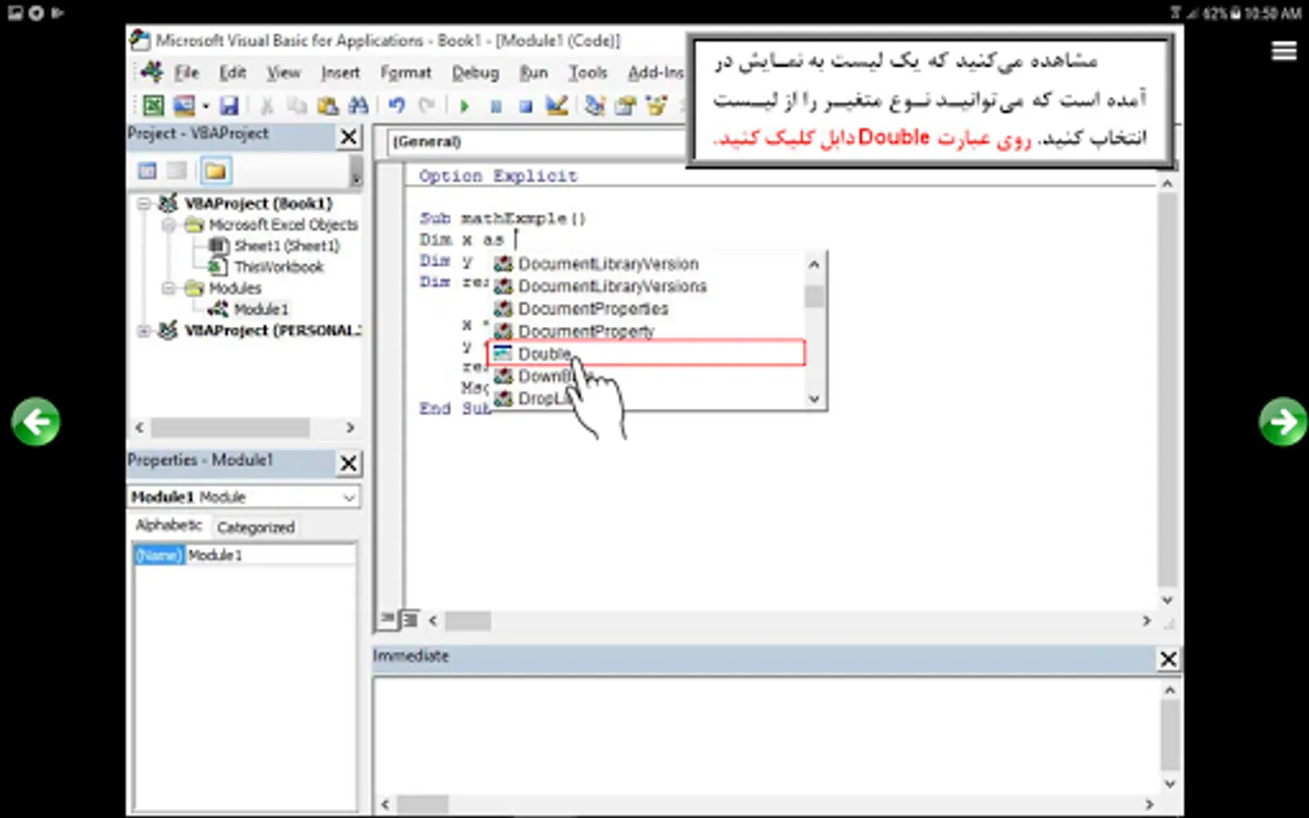This screenshot has height=818, width=1309.
Task: Click the Copy toolbar icon
Action: [296, 106]
